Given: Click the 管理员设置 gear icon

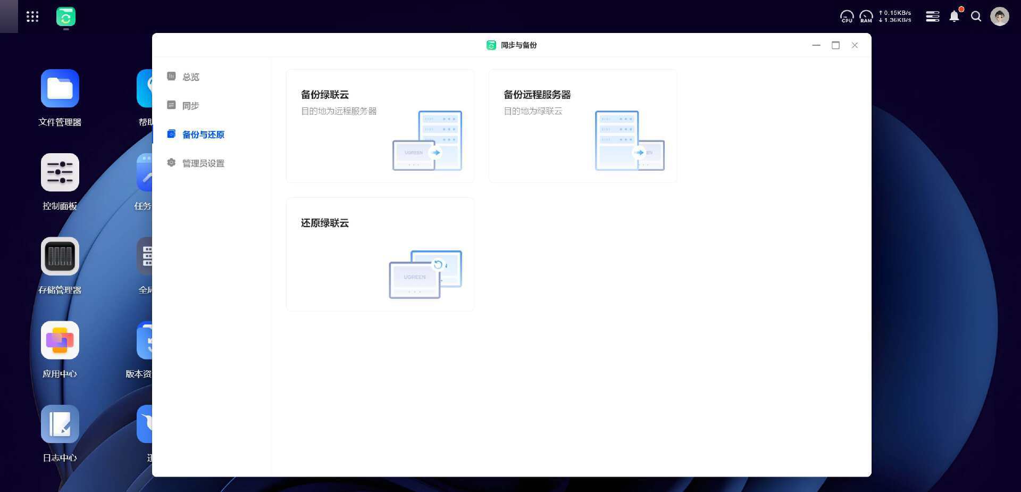Looking at the screenshot, I should point(171,162).
